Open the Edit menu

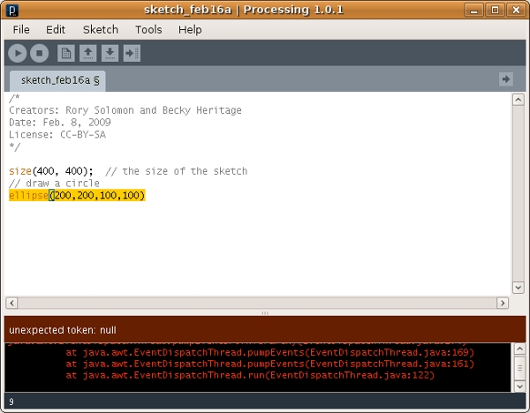(56, 29)
